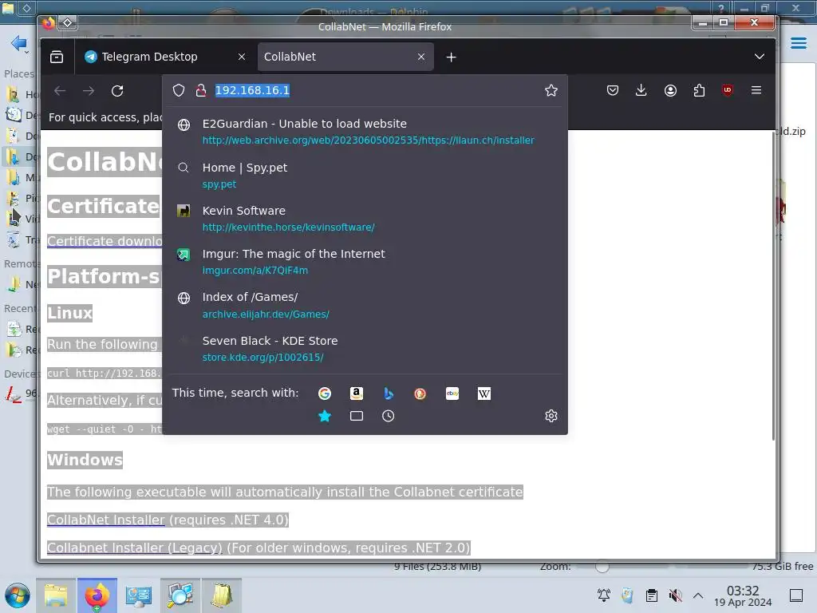
Task: Close the Telegram Desktop tab
Action: point(241,57)
